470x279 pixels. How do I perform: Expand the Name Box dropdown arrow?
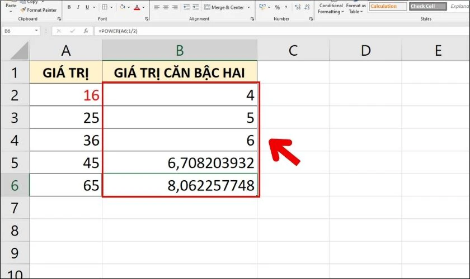[x=36, y=31]
